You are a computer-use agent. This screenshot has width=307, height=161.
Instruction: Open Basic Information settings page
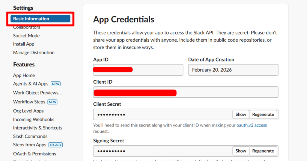[40, 19]
